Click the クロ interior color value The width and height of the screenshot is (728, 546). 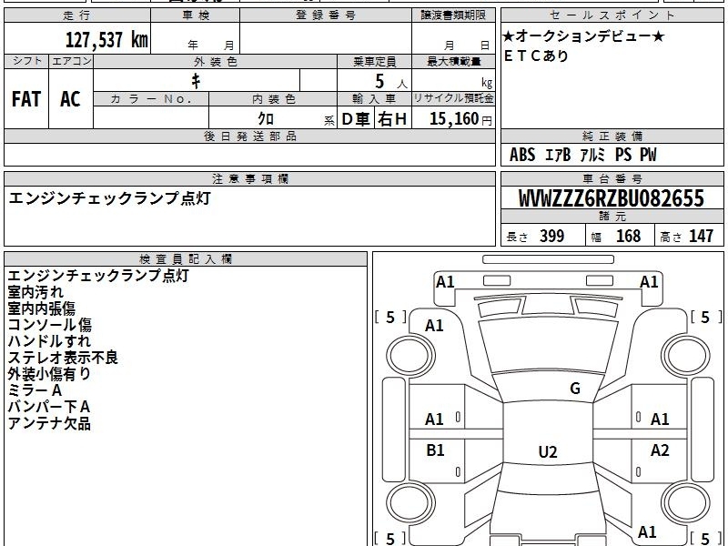[266, 118]
